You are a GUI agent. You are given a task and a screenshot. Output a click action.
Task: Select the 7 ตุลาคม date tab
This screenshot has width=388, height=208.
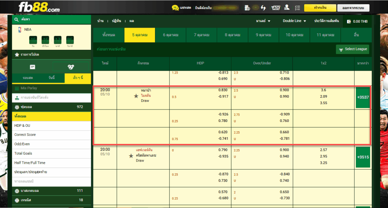(x=202, y=35)
